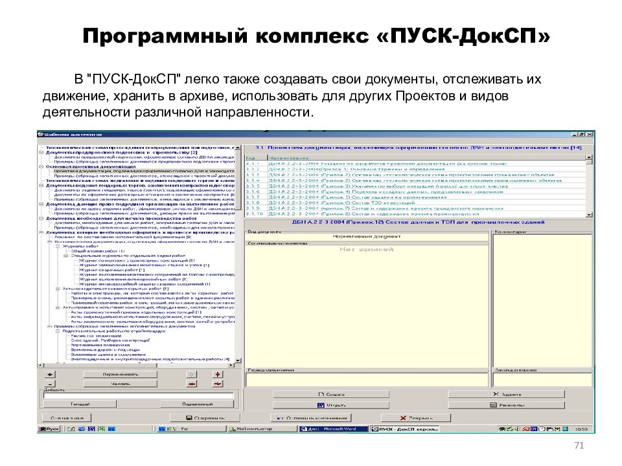This screenshot has width=622, height=466.
Task: Click Закрыть button with red X
Action: click(416, 417)
